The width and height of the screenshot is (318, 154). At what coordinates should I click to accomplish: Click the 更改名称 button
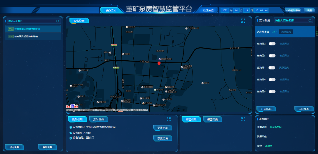[163, 128]
